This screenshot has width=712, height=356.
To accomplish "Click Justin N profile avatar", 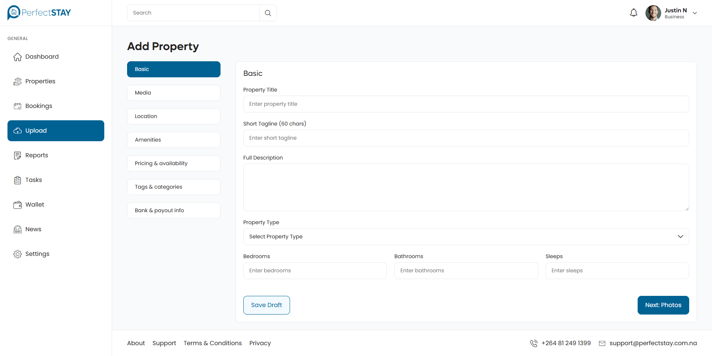I will 653,13.
